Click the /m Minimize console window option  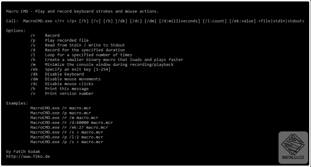click(x=102, y=64)
